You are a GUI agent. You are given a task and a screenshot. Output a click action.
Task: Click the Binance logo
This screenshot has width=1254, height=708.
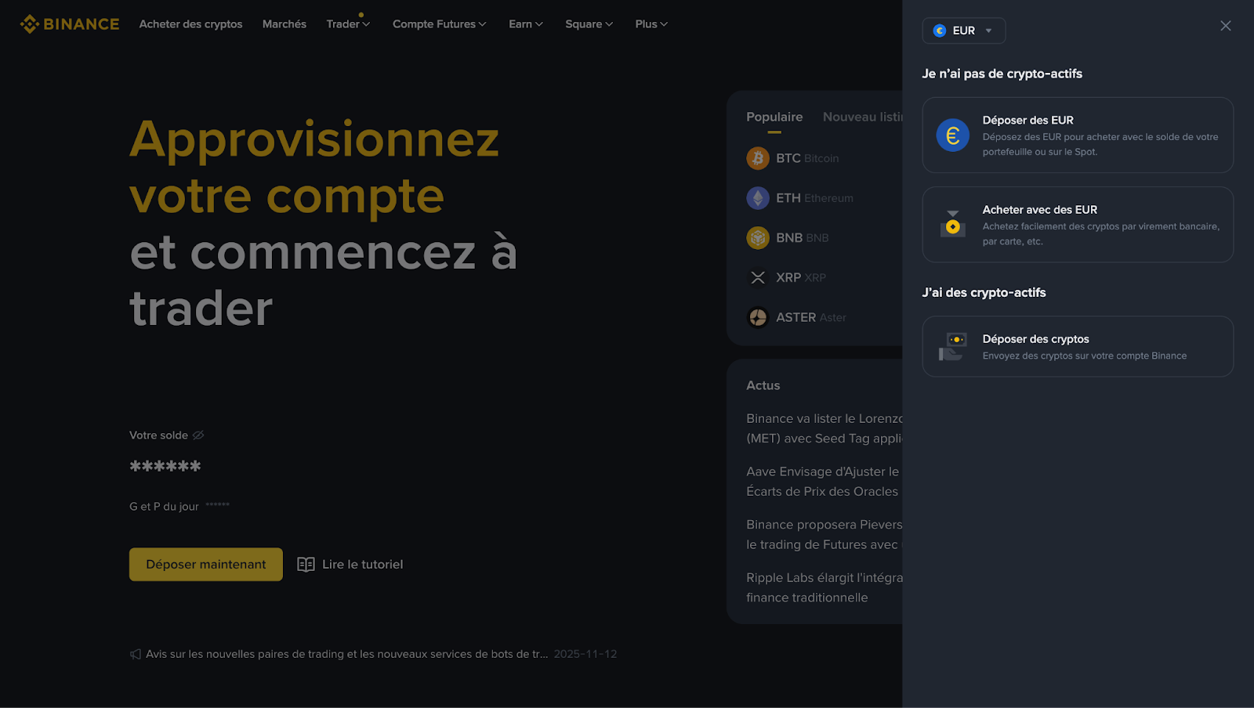point(69,23)
